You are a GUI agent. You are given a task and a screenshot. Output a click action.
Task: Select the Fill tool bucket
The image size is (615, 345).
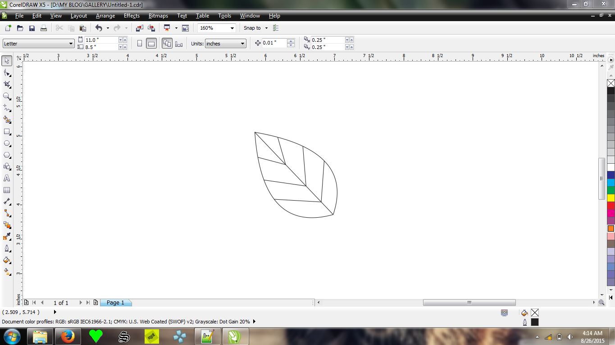click(x=7, y=260)
